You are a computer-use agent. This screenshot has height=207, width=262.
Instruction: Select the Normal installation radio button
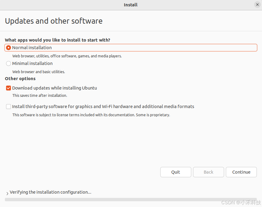(x=9, y=48)
